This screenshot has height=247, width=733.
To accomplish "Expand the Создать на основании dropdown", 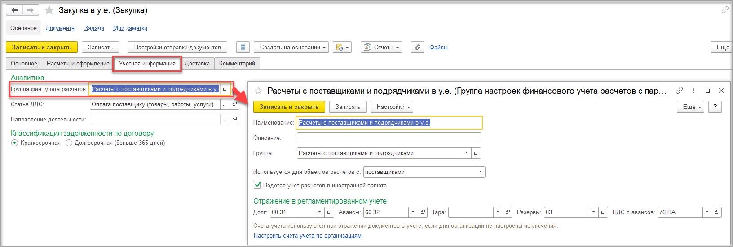I will [x=291, y=47].
